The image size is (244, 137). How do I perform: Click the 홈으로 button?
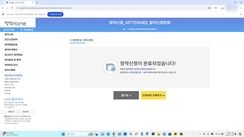[x=126, y=95]
